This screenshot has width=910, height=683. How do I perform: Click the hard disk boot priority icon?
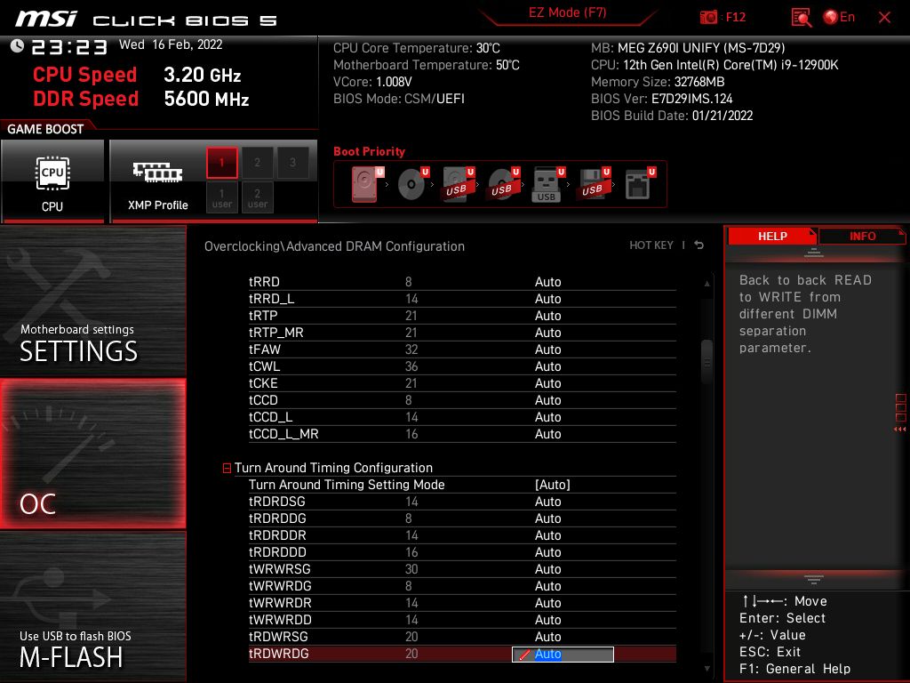coord(368,184)
